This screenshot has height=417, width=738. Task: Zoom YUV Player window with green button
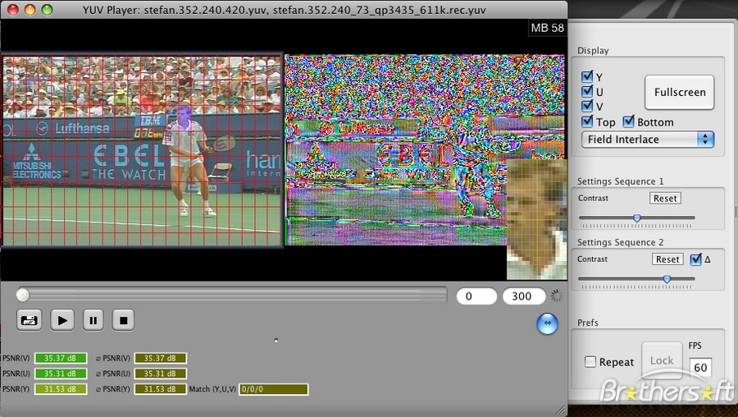[x=47, y=9]
